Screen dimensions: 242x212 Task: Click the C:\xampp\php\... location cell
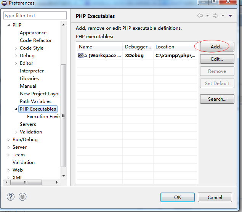175,55
